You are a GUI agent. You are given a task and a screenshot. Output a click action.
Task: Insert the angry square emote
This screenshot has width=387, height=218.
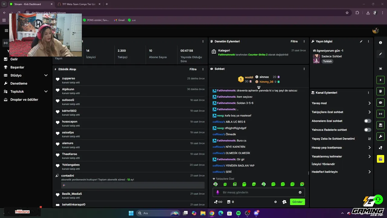[235, 184]
